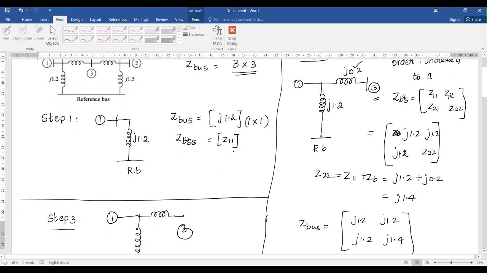Viewport: 487px width, 273px height.
Task: Switch to the Insert tab
Action: (x=44, y=19)
